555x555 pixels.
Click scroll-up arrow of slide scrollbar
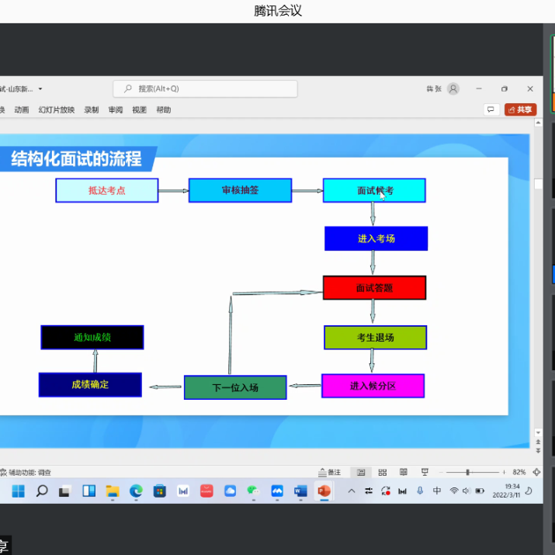click(x=538, y=123)
